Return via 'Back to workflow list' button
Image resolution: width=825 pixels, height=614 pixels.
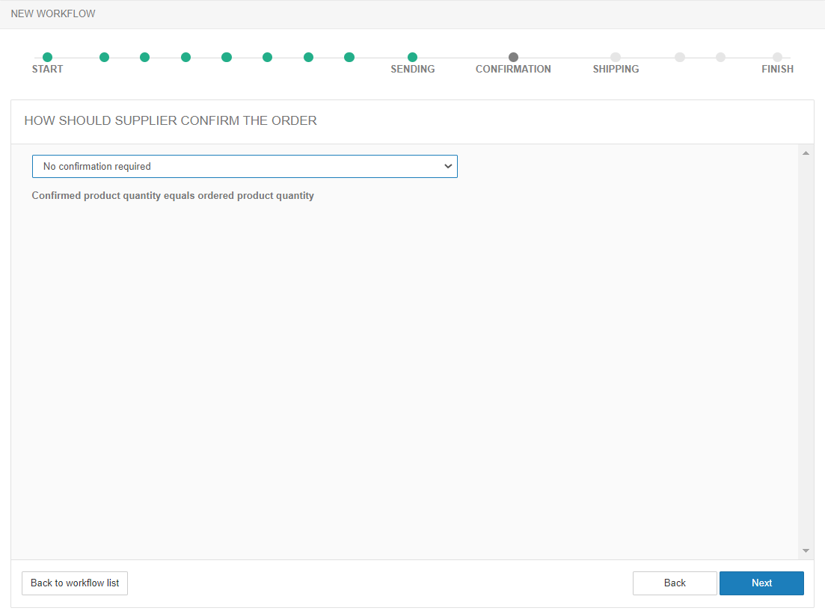point(75,583)
